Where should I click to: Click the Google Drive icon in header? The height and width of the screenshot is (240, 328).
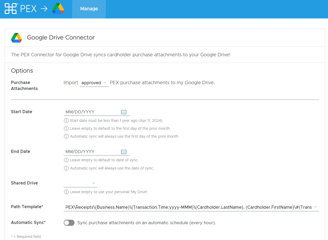point(58,9)
